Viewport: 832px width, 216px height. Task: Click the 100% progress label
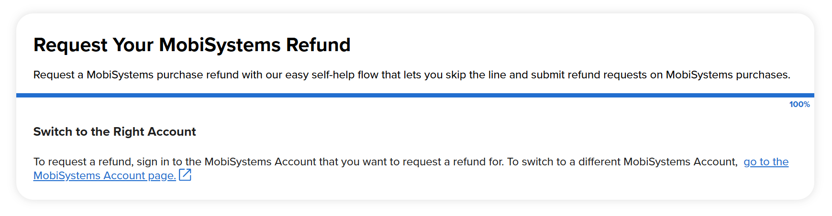[x=799, y=105]
